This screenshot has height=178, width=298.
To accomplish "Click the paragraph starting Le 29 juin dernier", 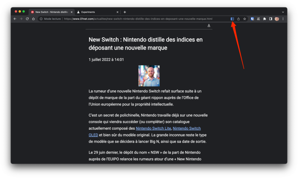I will pyautogui.click(x=145, y=156).
